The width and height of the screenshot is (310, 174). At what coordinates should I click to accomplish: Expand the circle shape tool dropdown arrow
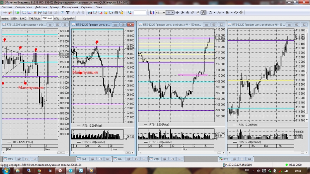tap(214, 12)
